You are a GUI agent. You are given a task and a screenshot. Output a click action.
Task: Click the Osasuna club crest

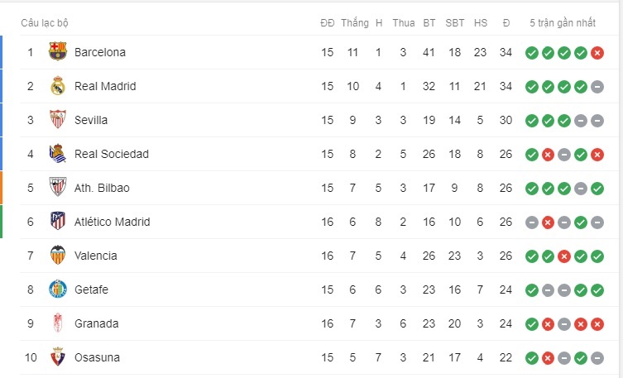(58, 357)
